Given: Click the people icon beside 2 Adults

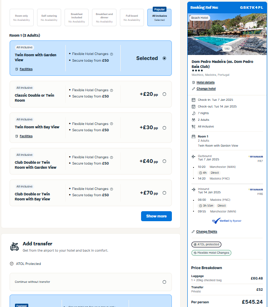Looking at the screenshot, I should (194, 120).
